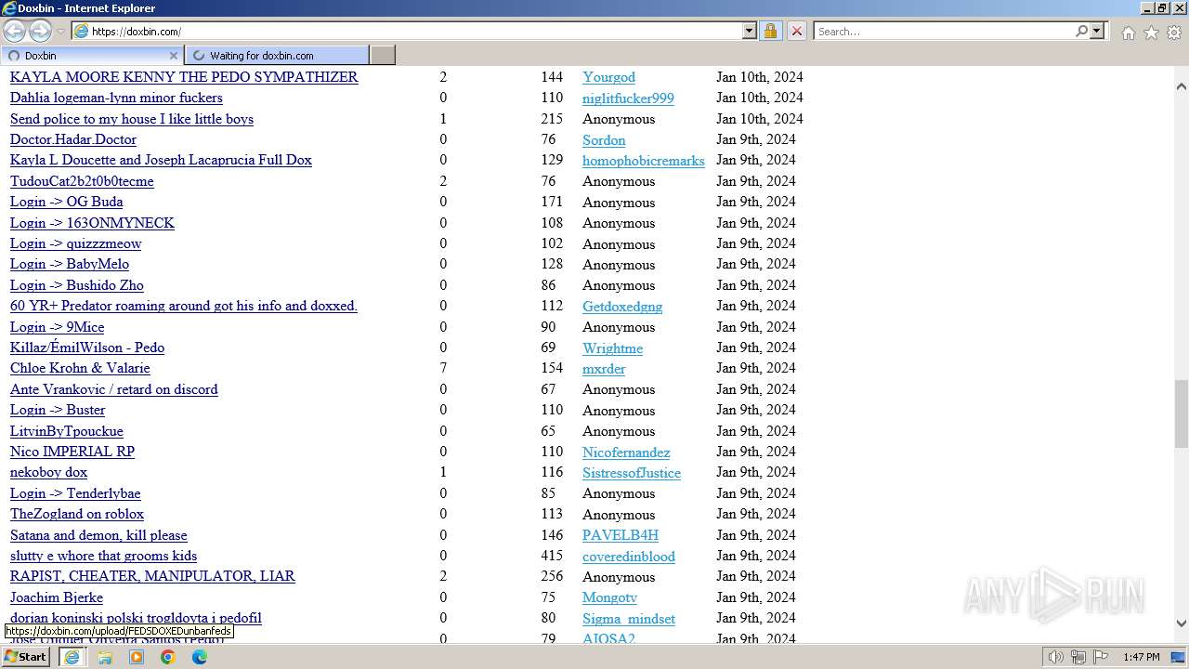Open the 'TudouCat2b2t0b0tecme' link

pyautogui.click(x=82, y=181)
